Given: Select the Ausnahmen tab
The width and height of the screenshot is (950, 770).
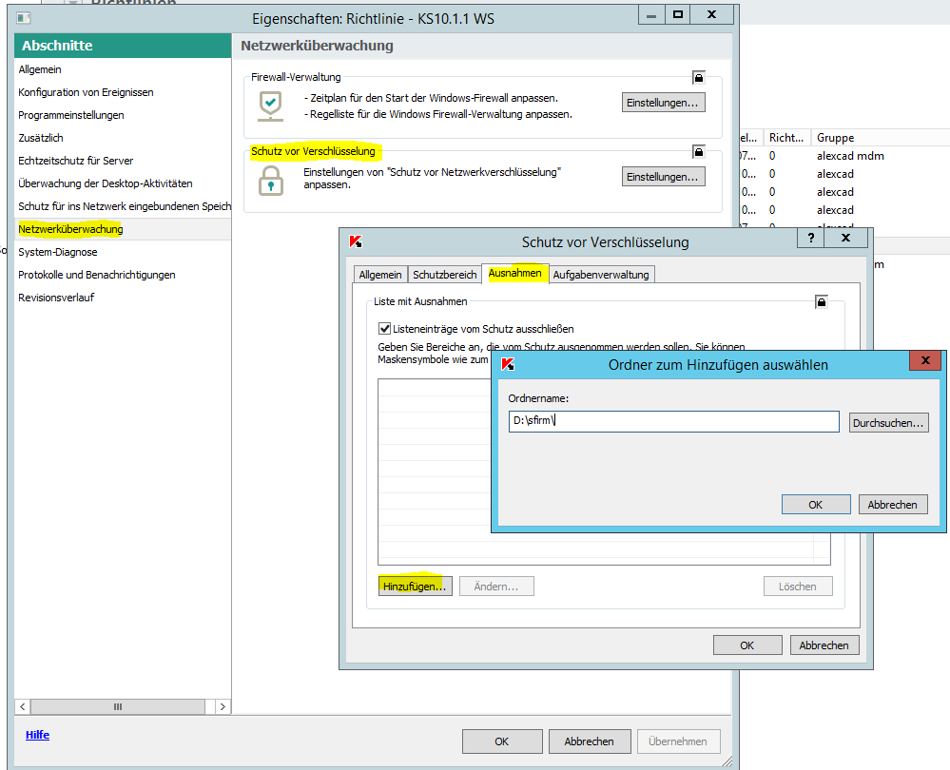Looking at the screenshot, I should pyautogui.click(x=515, y=273).
